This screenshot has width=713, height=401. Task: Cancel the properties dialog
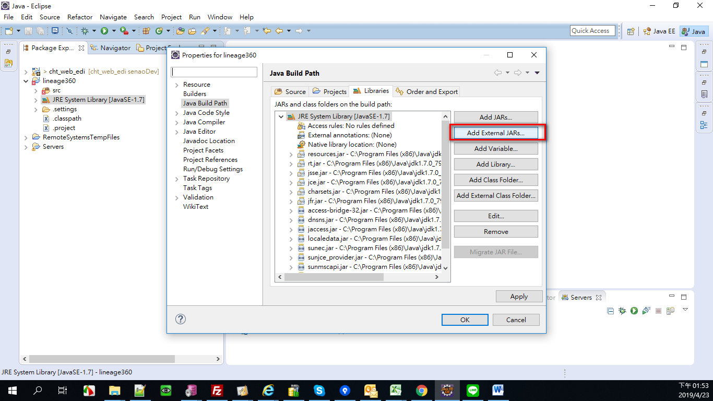tap(516, 320)
